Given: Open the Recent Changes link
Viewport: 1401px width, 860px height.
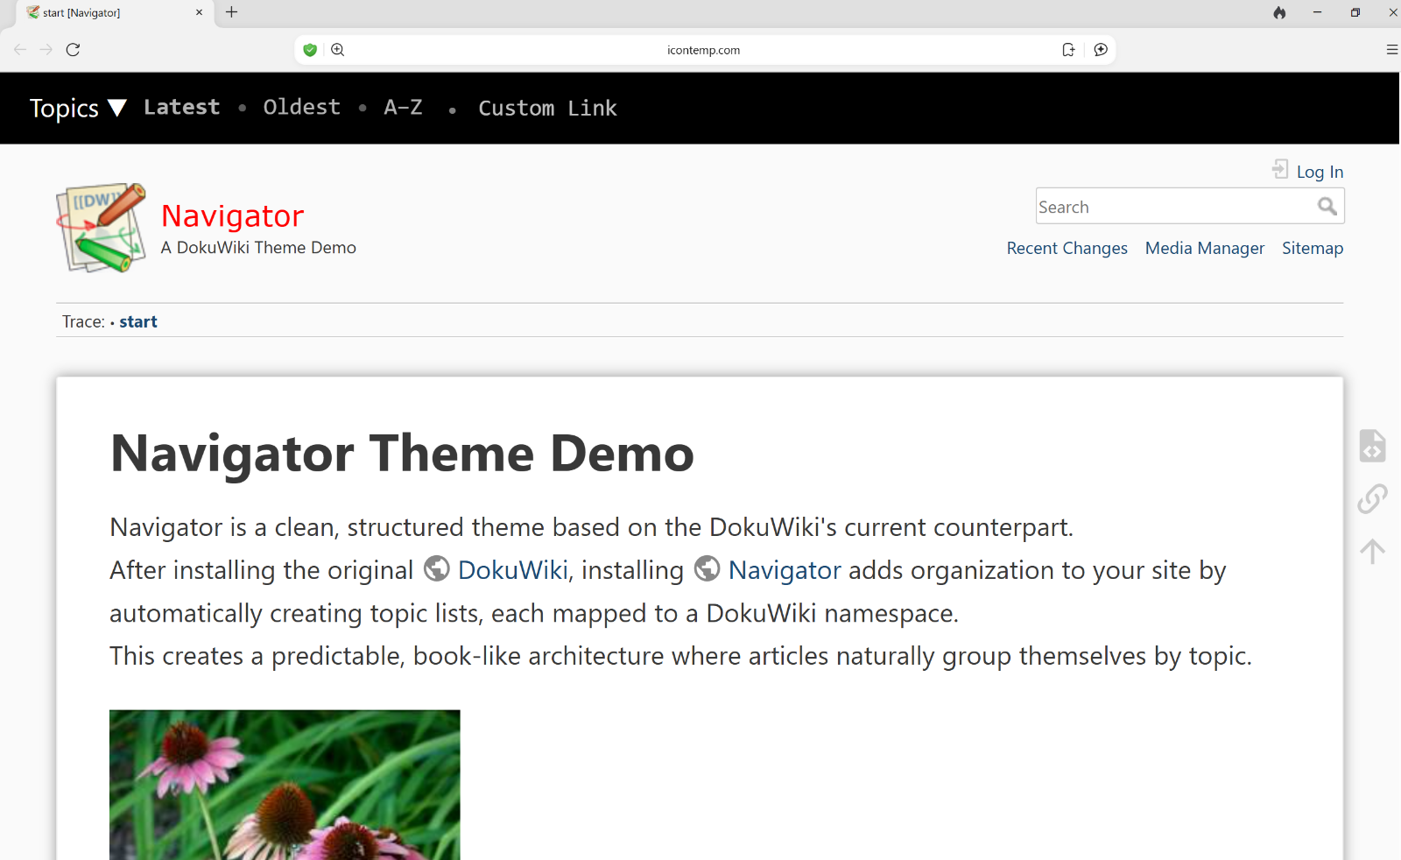Looking at the screenshot, I should click(x=1067, y=248).
